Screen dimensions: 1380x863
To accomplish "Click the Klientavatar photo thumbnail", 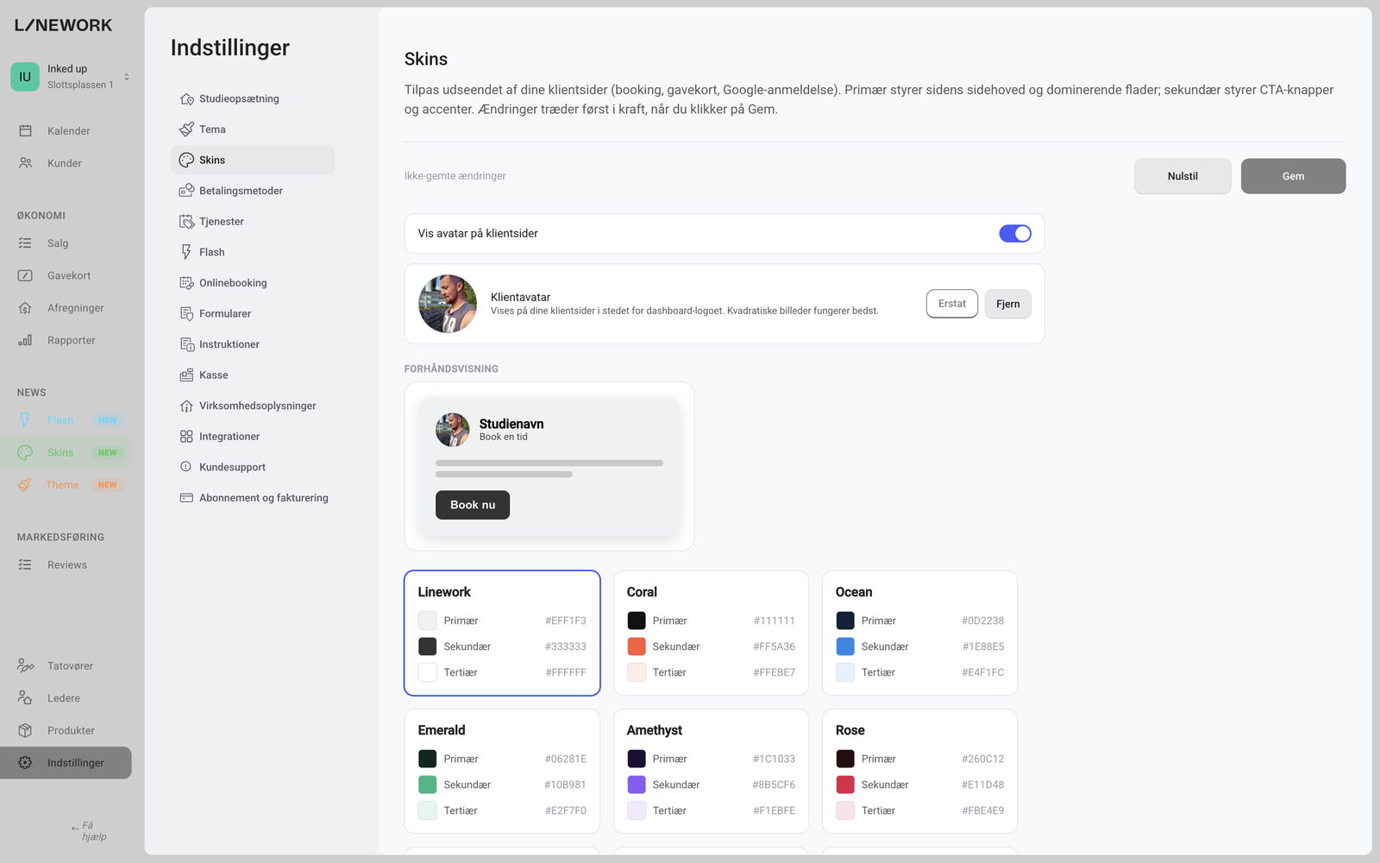I will click(x=448, y=304).
